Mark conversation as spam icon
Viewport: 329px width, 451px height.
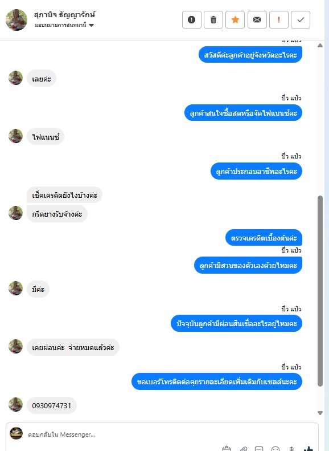click(191, 20)
